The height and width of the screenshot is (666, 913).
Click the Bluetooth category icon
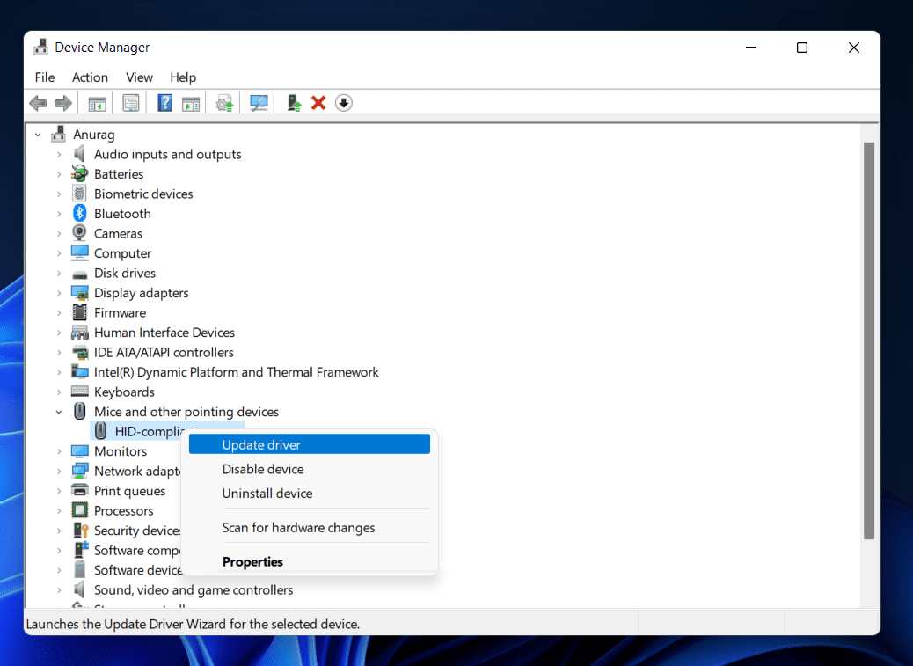click(x=79, y=214)
